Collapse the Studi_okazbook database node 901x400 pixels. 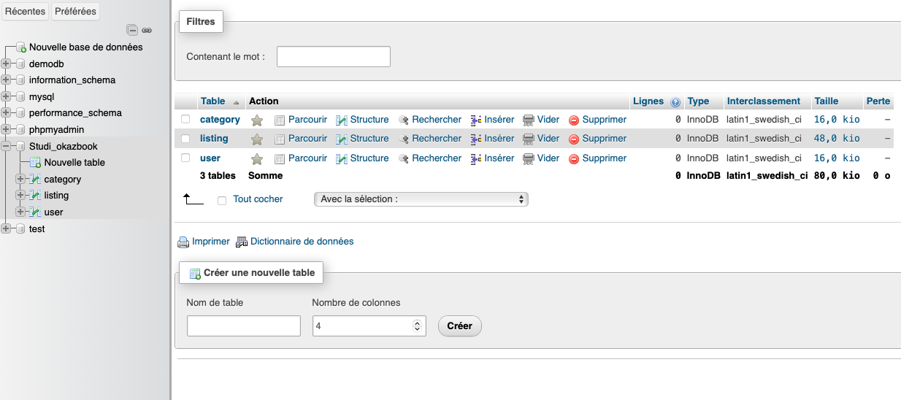click(6, 146)
